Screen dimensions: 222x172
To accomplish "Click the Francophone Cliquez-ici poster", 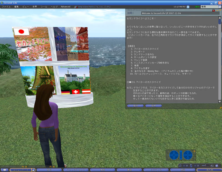I will click(71, 44).
